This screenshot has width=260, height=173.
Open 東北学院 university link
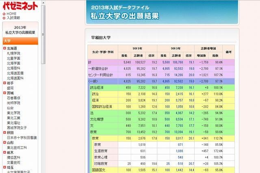pos(13,113)
